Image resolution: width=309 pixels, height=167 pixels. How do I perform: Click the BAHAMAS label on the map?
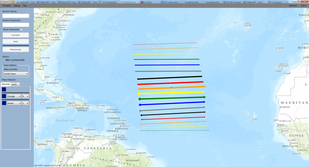pyautogui.click(x=53, y=83)
